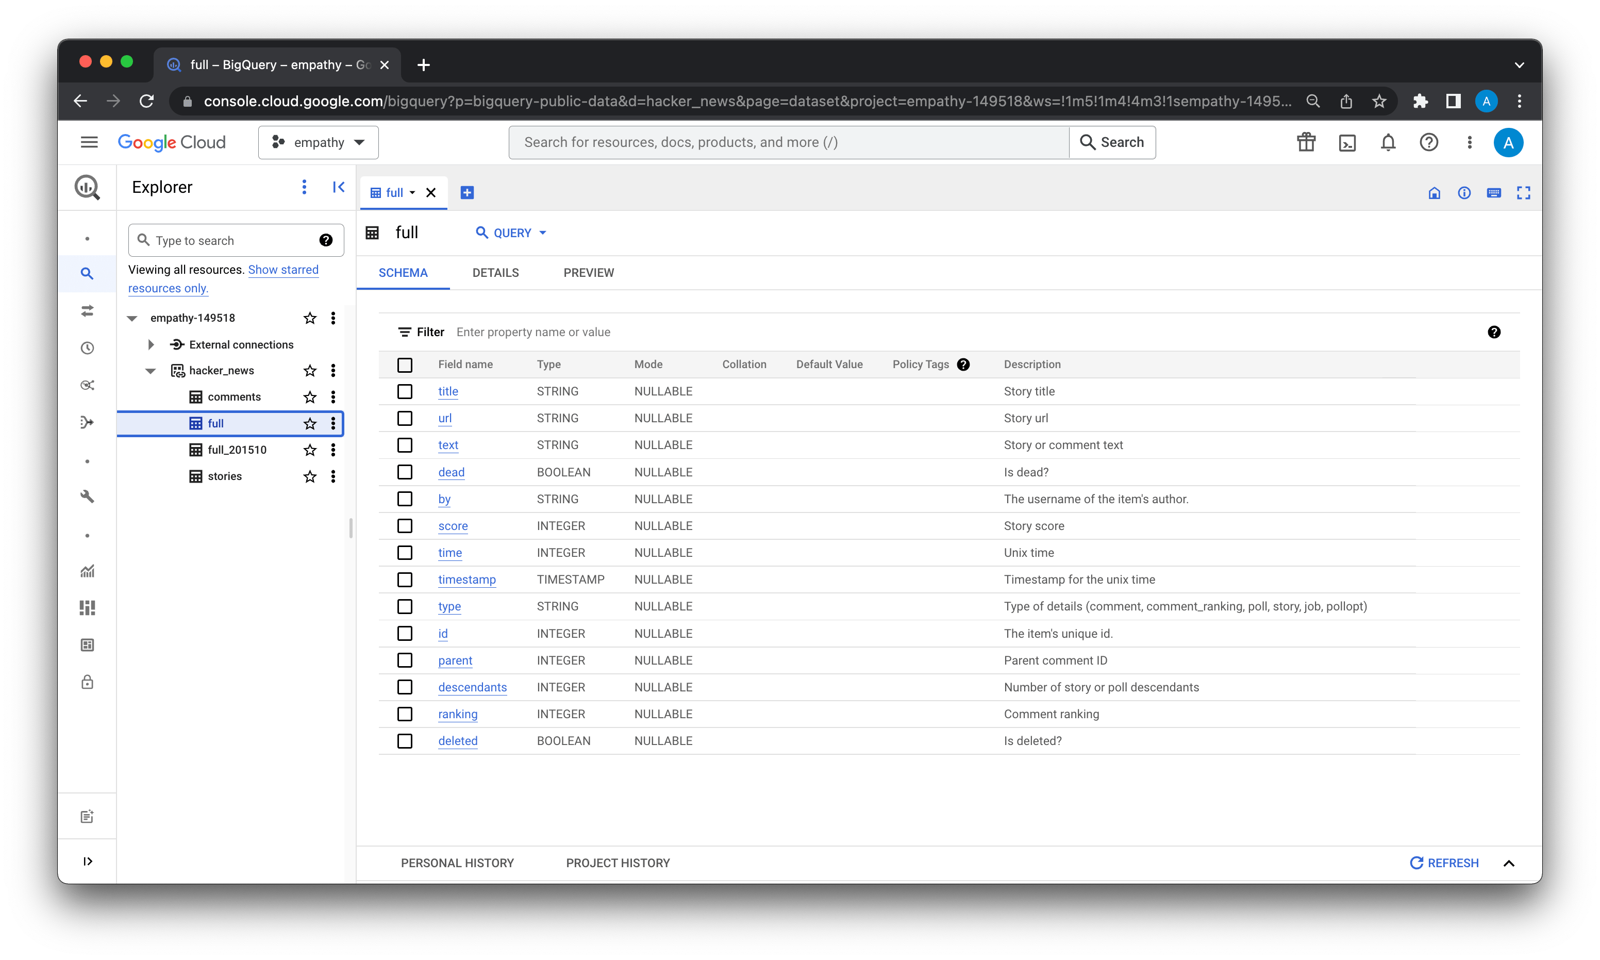This screenshot has width=1600, height=960.
Task: Switch to the PREVIEW tab
Action: (589, 273)
